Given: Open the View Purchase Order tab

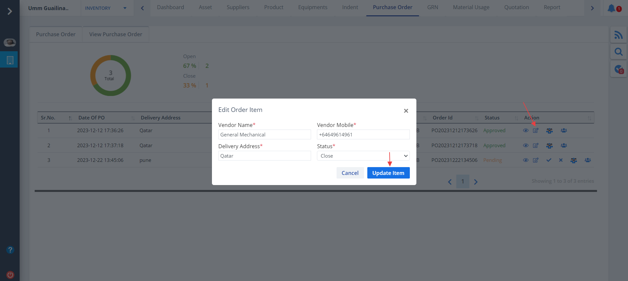Looking at the screenshot, I should tap(115, 34).
